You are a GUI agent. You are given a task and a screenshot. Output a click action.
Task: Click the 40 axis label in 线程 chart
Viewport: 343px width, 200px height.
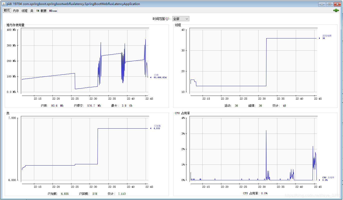183,30
